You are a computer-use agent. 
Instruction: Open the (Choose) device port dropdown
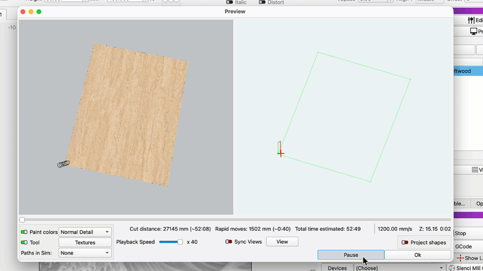point(399,268)
